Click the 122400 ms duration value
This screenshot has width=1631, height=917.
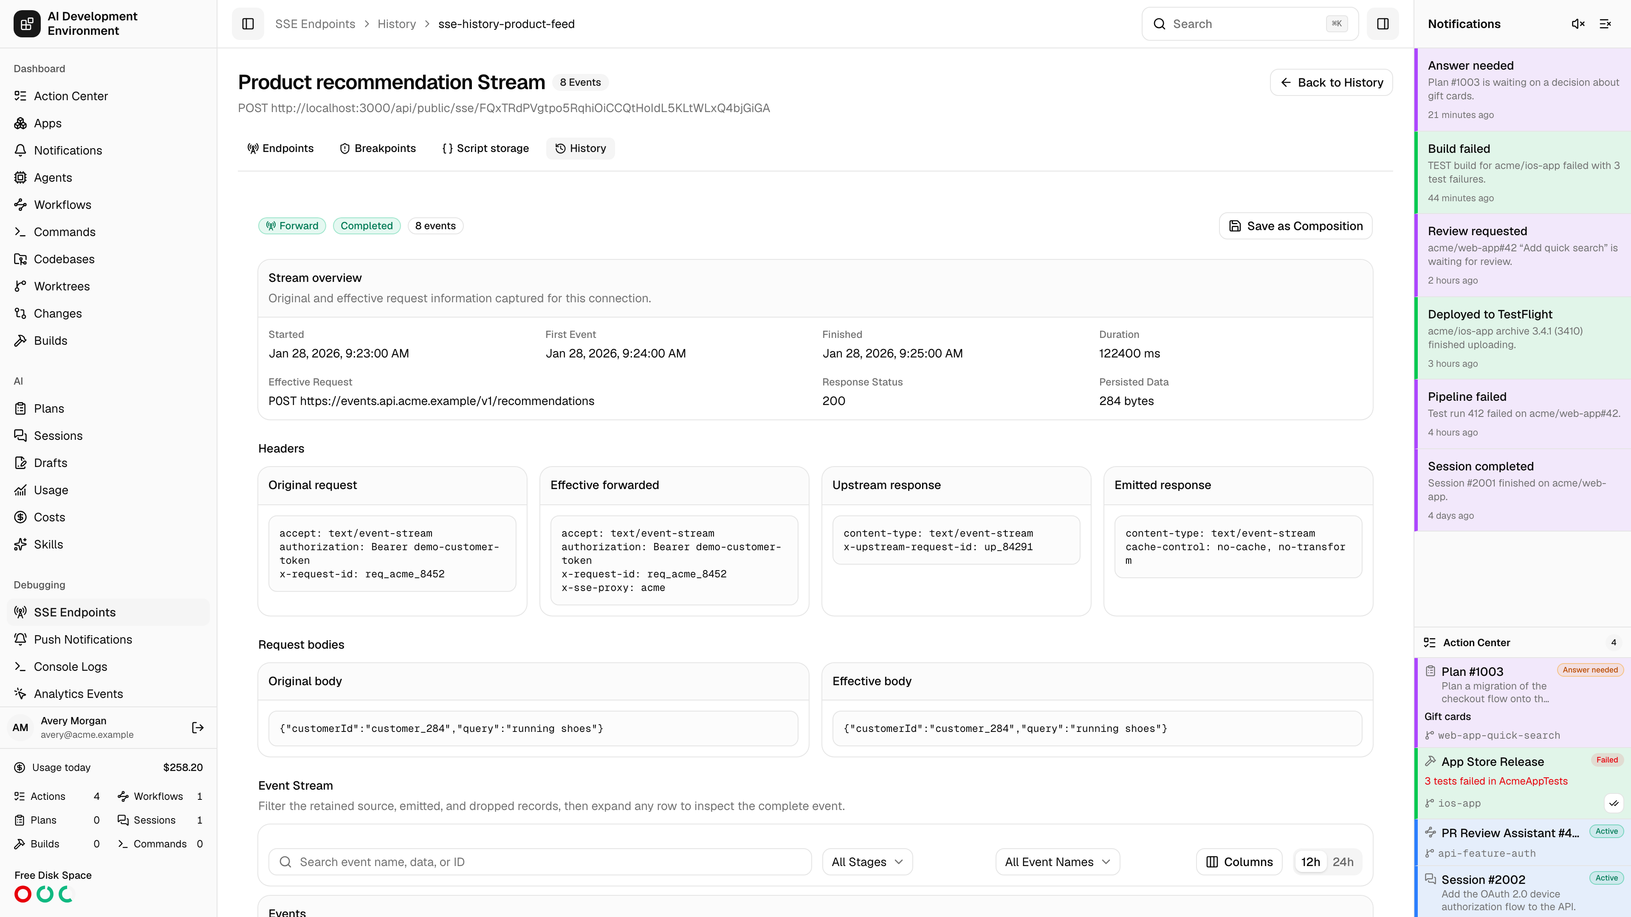click(x=1129, y=354)
